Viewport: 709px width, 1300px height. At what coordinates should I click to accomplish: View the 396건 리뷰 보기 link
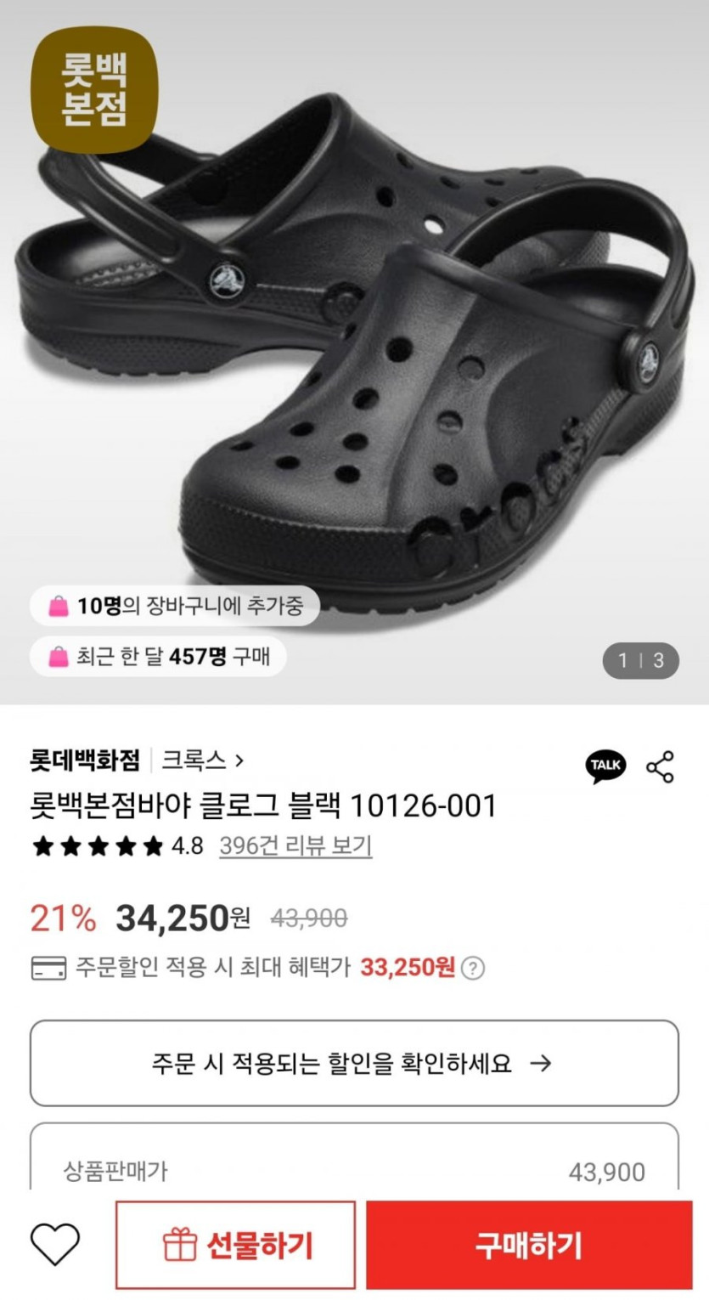tap(295, 846)
